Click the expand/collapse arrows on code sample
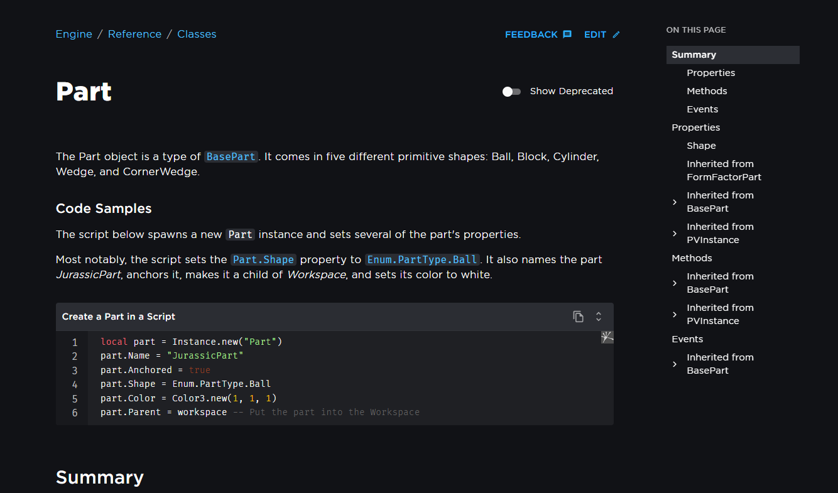838x493 pixels. [599, 317]
